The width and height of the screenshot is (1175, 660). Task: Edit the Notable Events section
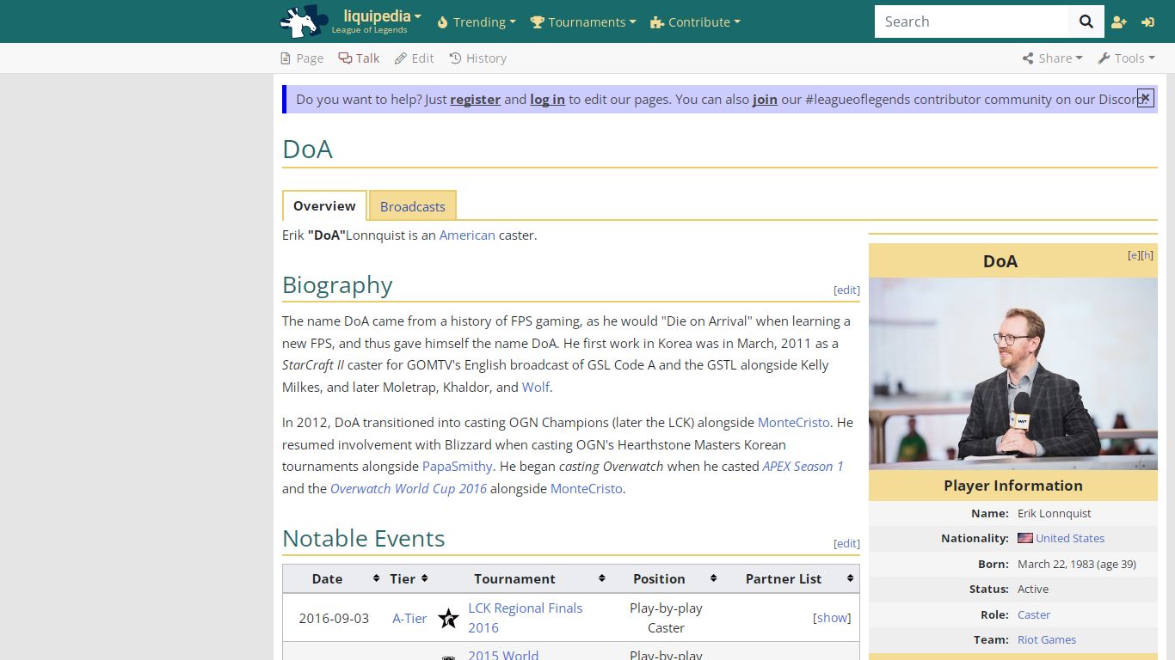pos(846,544)
